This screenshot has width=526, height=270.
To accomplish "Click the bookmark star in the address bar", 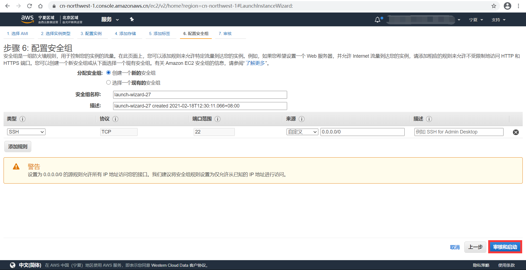I will pyautogui.click(x=494, y=6).
